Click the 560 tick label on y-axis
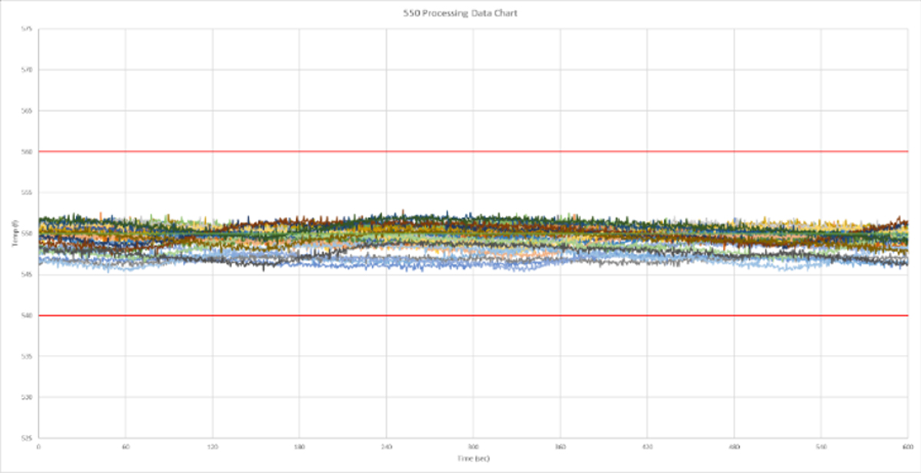The height and width of the screenshot is (473, 921). coord(28,151)
